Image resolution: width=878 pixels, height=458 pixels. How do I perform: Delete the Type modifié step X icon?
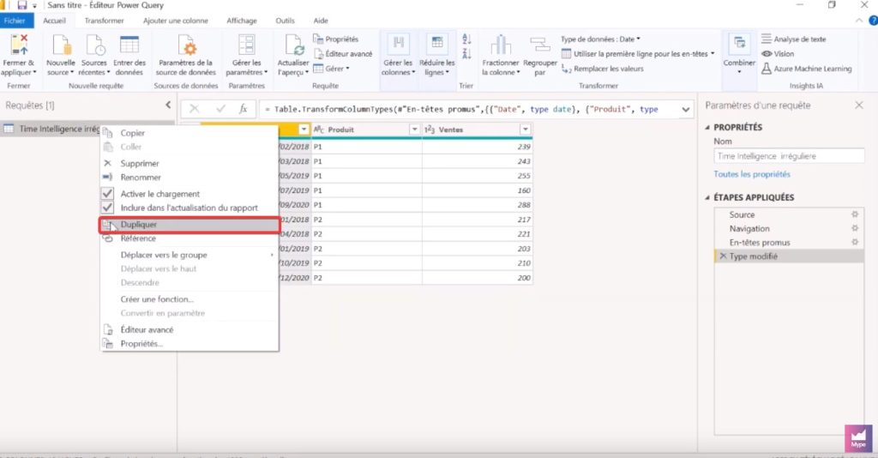click(x=723, y=256)
